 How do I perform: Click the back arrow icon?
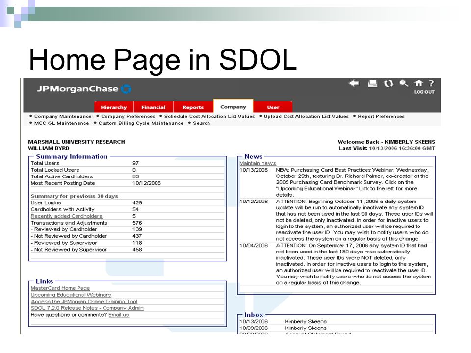[354, 83]
